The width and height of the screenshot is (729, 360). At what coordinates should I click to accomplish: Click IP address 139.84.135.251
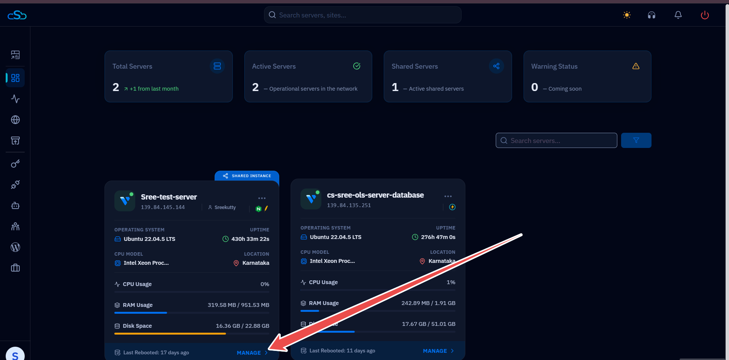(x=349, y=205)
